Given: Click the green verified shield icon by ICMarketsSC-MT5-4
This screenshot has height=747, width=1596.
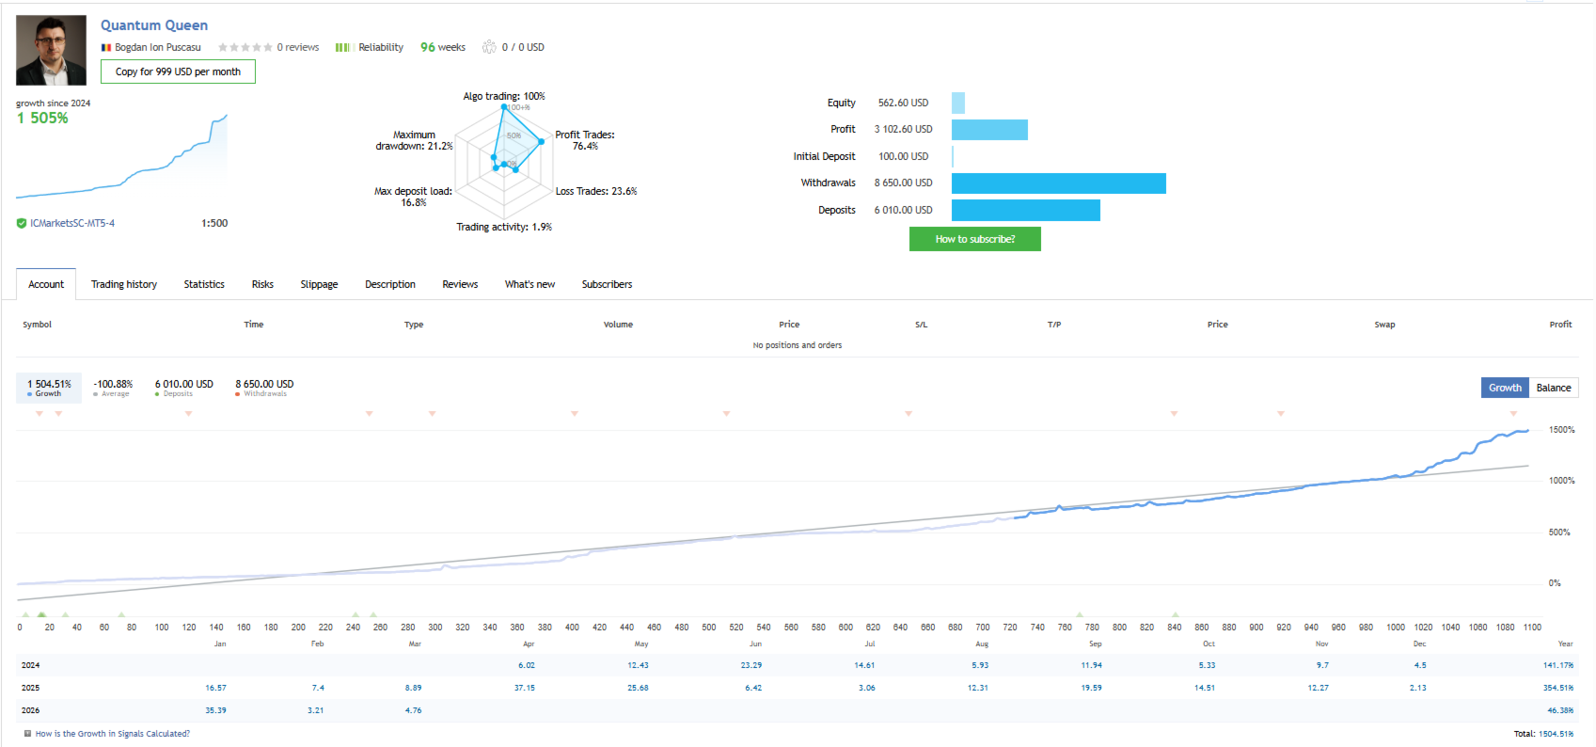Looking at the screenshot, I should pyautogui.click(x=22, y=224).
